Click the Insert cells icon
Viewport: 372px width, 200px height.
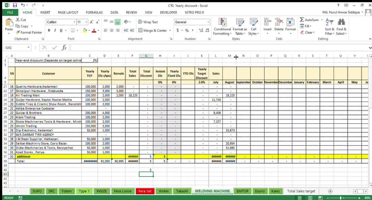pos(267,23)
